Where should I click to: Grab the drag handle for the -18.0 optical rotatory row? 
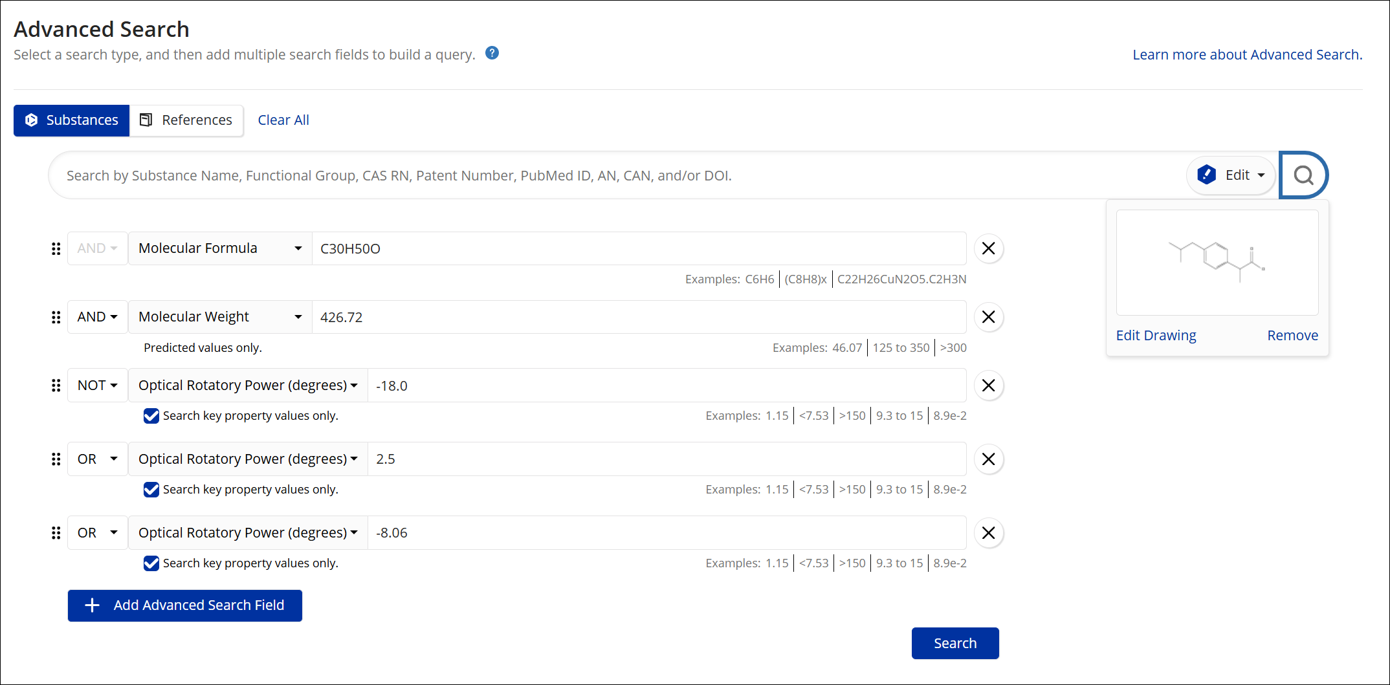pyautogui.click(x=56, y=386)
